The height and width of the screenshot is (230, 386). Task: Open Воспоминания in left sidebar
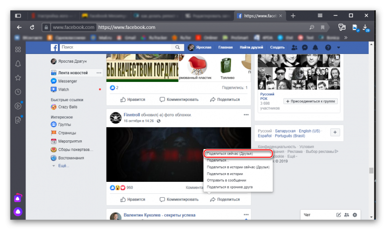tap(71, 158)
